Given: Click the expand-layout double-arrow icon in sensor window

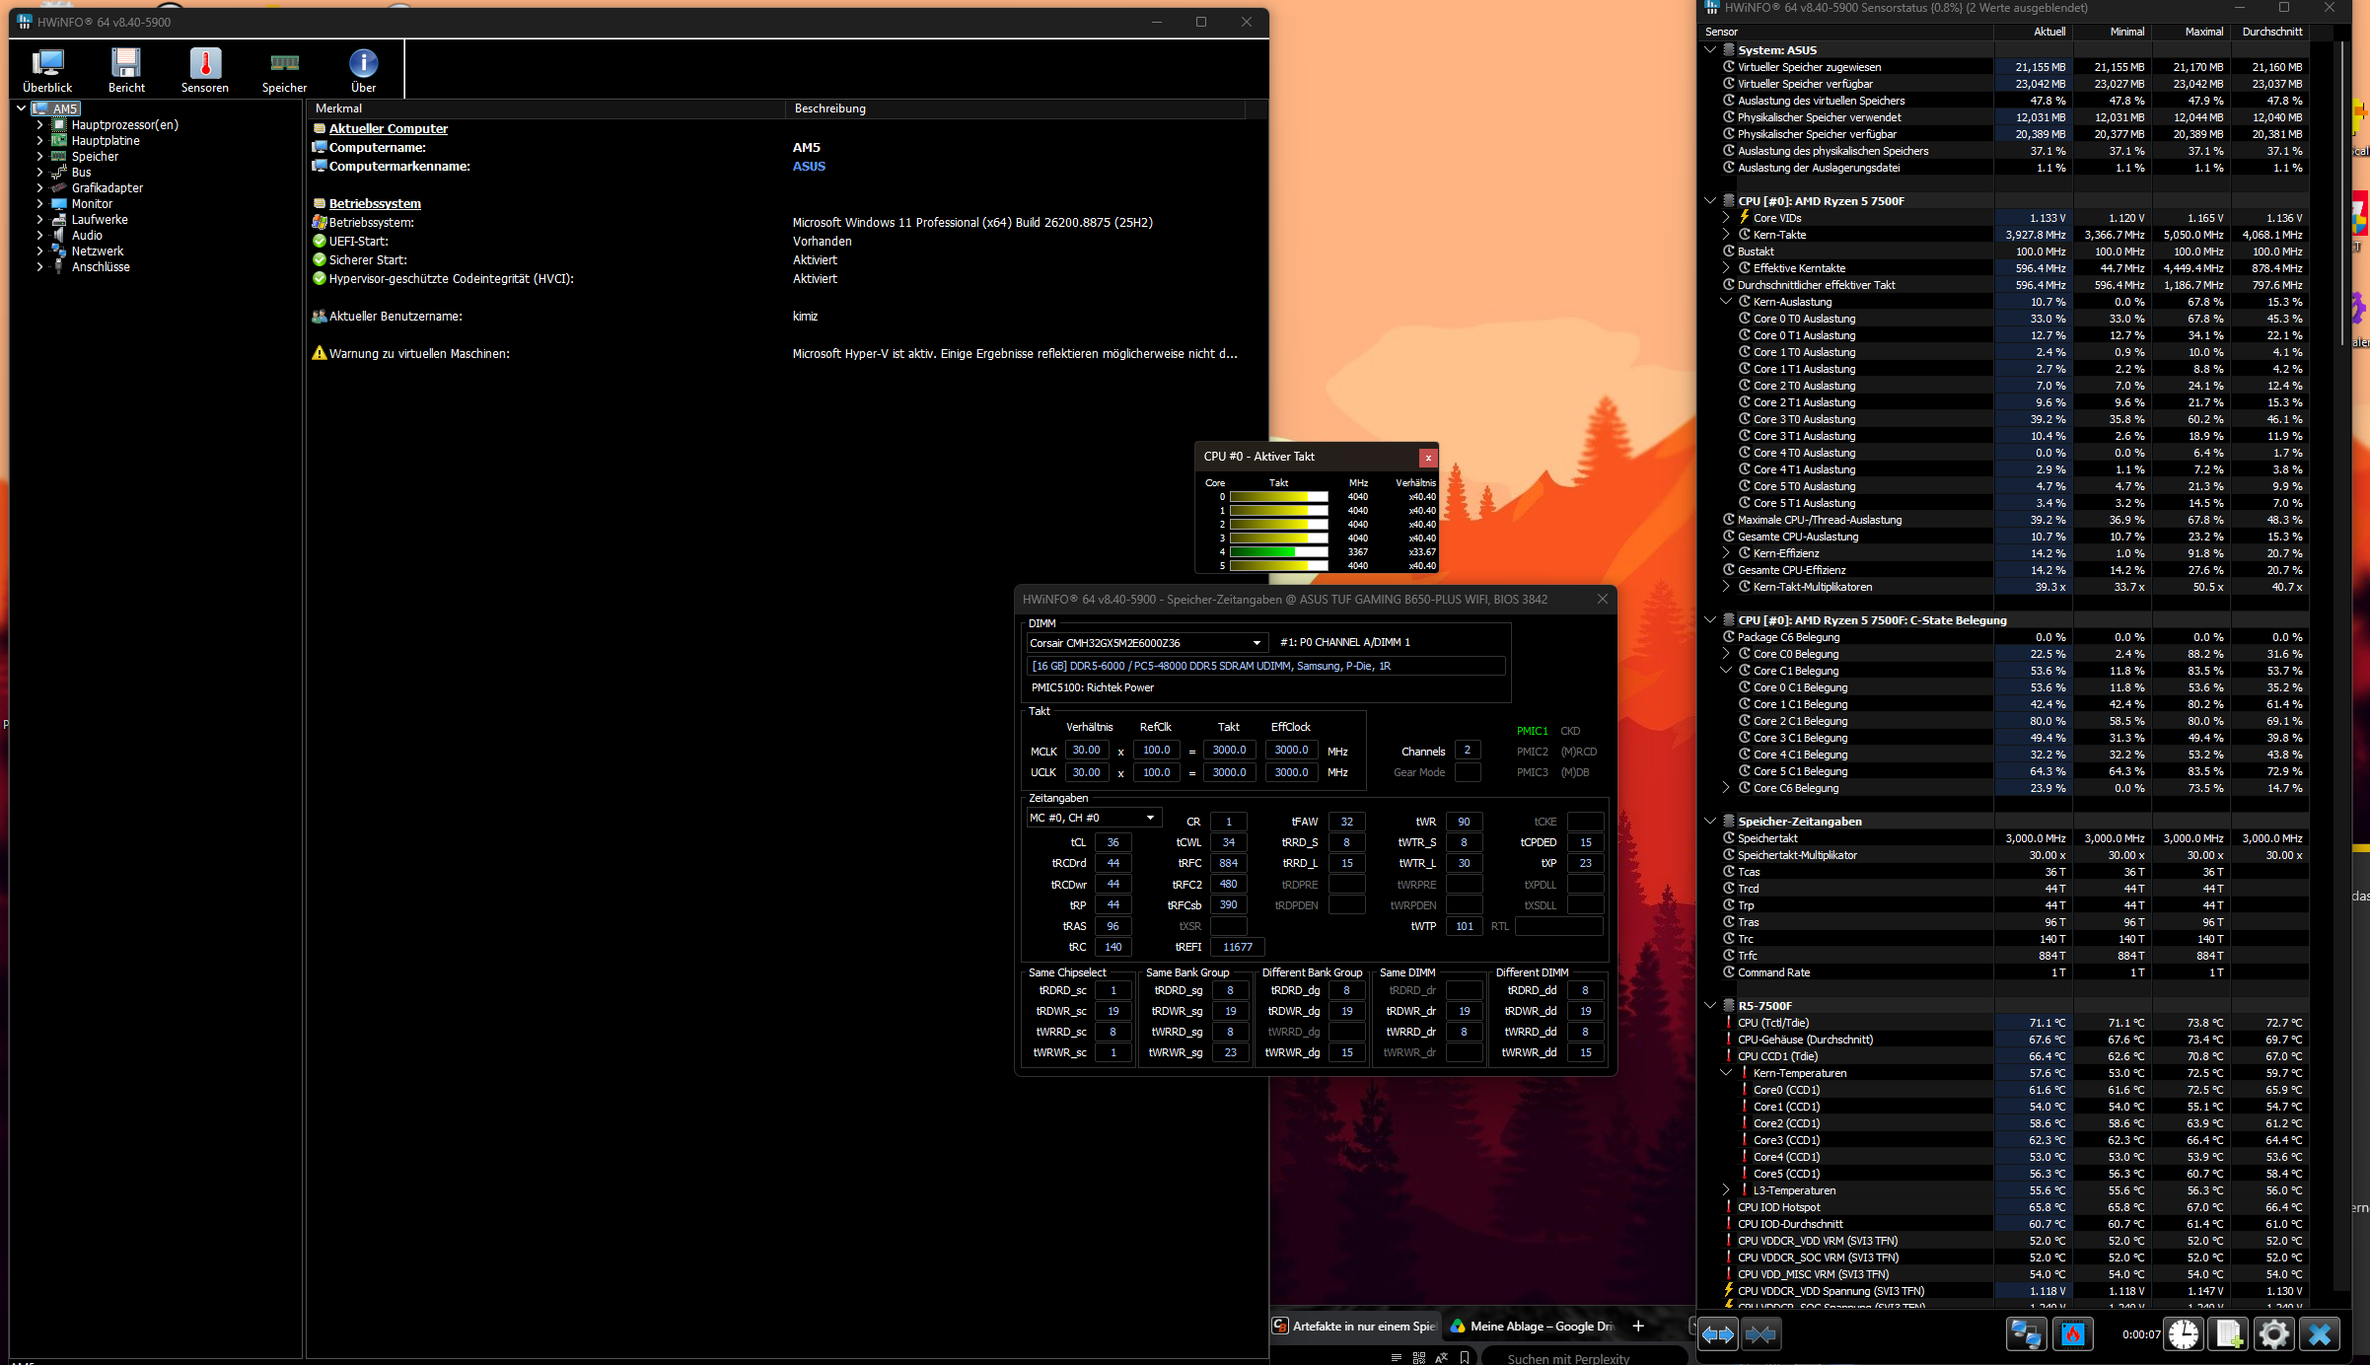Looking at the screenshot, I should coord(1718,1334).
